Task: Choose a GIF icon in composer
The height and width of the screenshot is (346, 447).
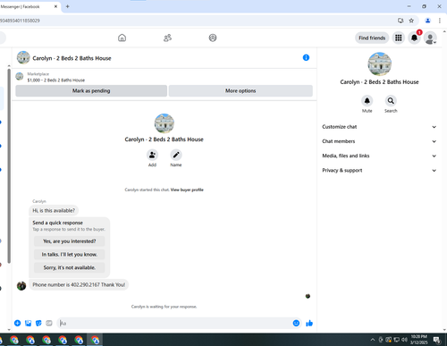Action: [x=49, y=323]
